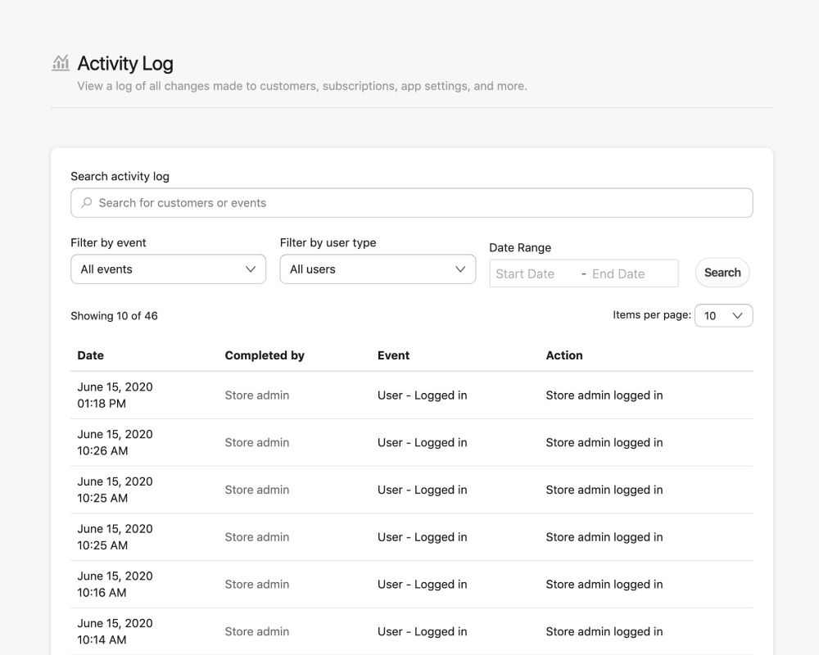Click chevron arrow in All events dropdown

tap(251, 269)
